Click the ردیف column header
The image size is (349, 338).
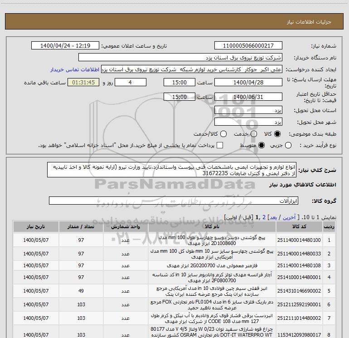[329, 226]
